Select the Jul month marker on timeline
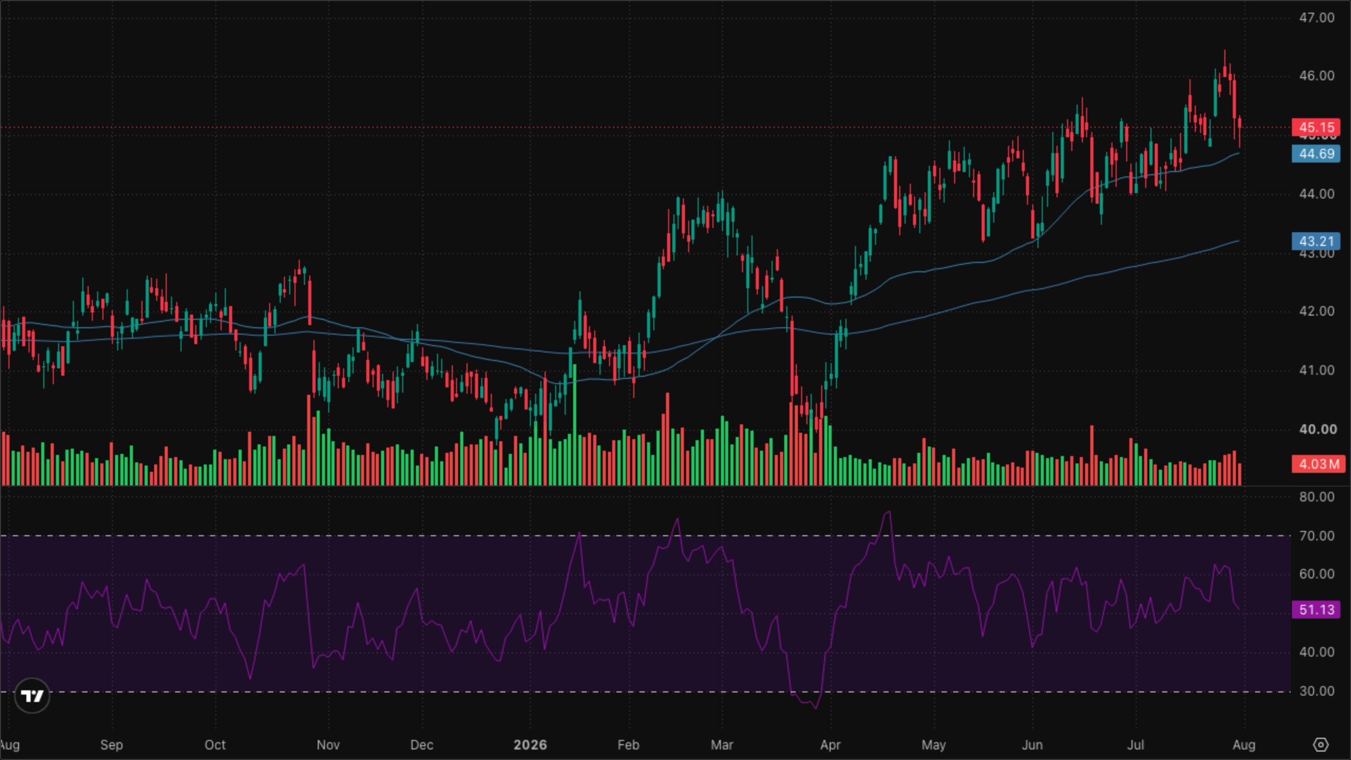The height and width of the screenshot is (760, 1351). click(1136, 745)
